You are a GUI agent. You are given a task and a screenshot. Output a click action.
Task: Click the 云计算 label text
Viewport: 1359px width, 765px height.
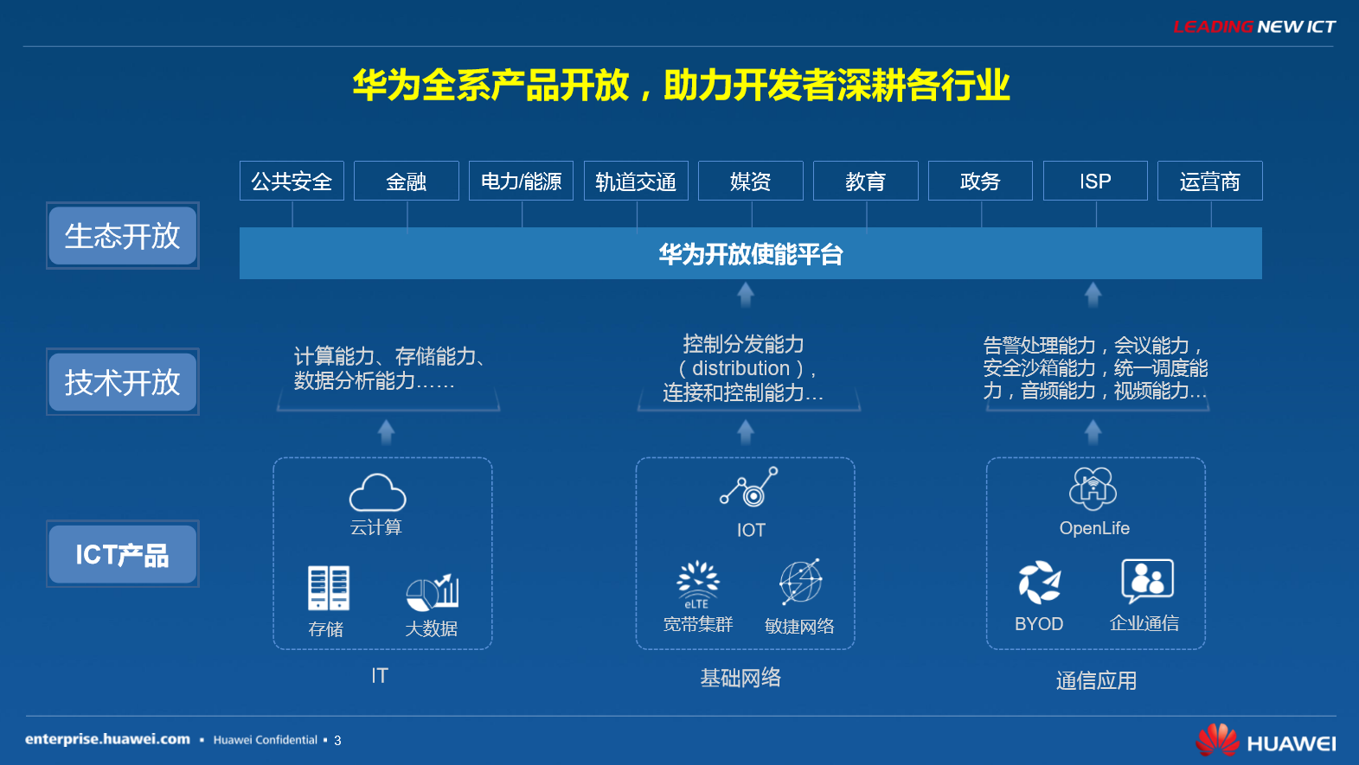376,527
